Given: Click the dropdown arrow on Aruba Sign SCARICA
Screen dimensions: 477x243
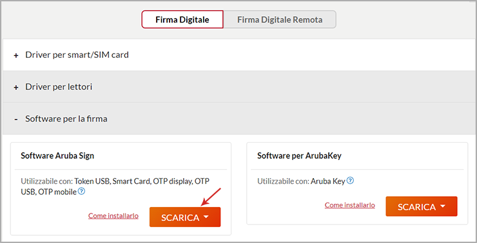Looking at the screenshot, I should pos(206,217).
